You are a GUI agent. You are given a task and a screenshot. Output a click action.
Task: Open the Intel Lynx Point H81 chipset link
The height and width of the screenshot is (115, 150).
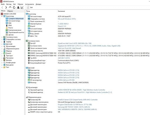[69, 48]
